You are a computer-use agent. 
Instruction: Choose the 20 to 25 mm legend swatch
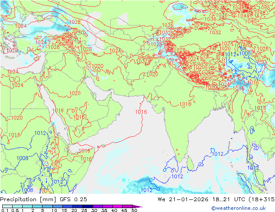tap(77, 206)
